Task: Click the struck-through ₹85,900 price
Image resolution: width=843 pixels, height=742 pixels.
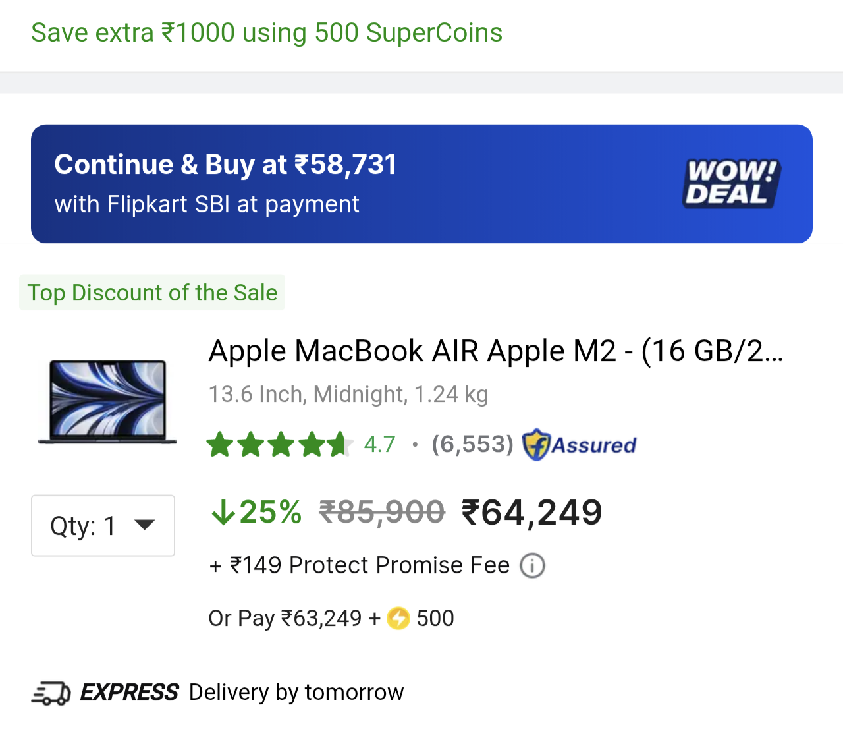Action: [382, 512]
